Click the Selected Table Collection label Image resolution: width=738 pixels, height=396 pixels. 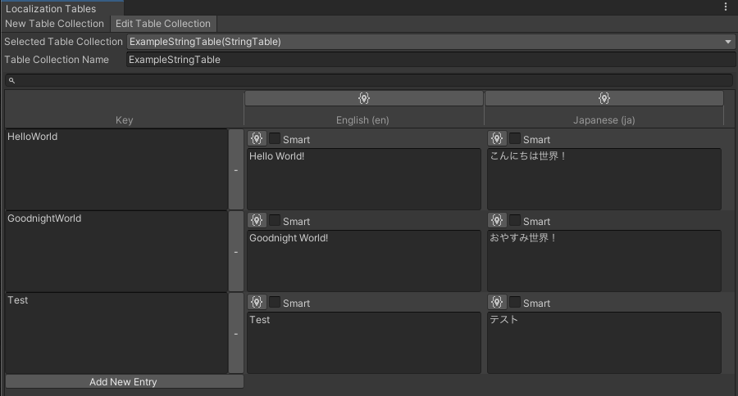63,42
